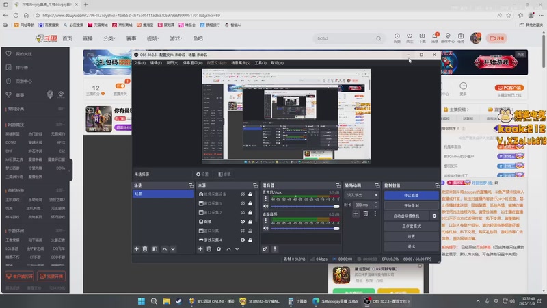Open Windows Start button on taskbar
This screenshot has height=308, width=547.
[142, 301]
